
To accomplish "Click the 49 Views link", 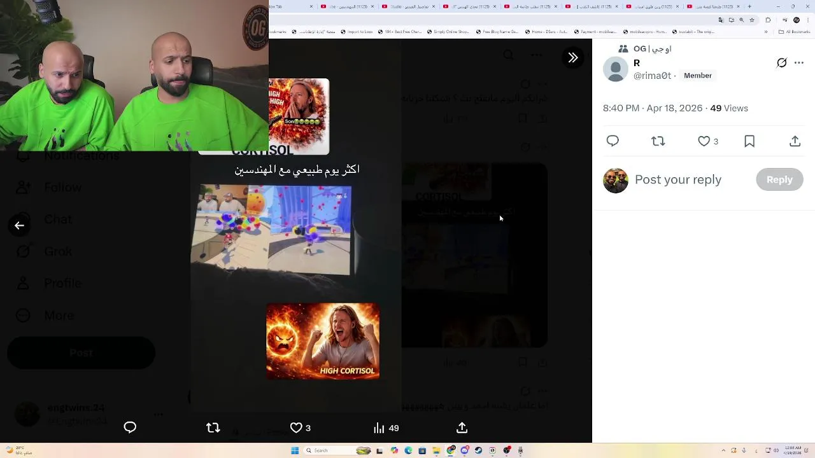I will (729, 108).
